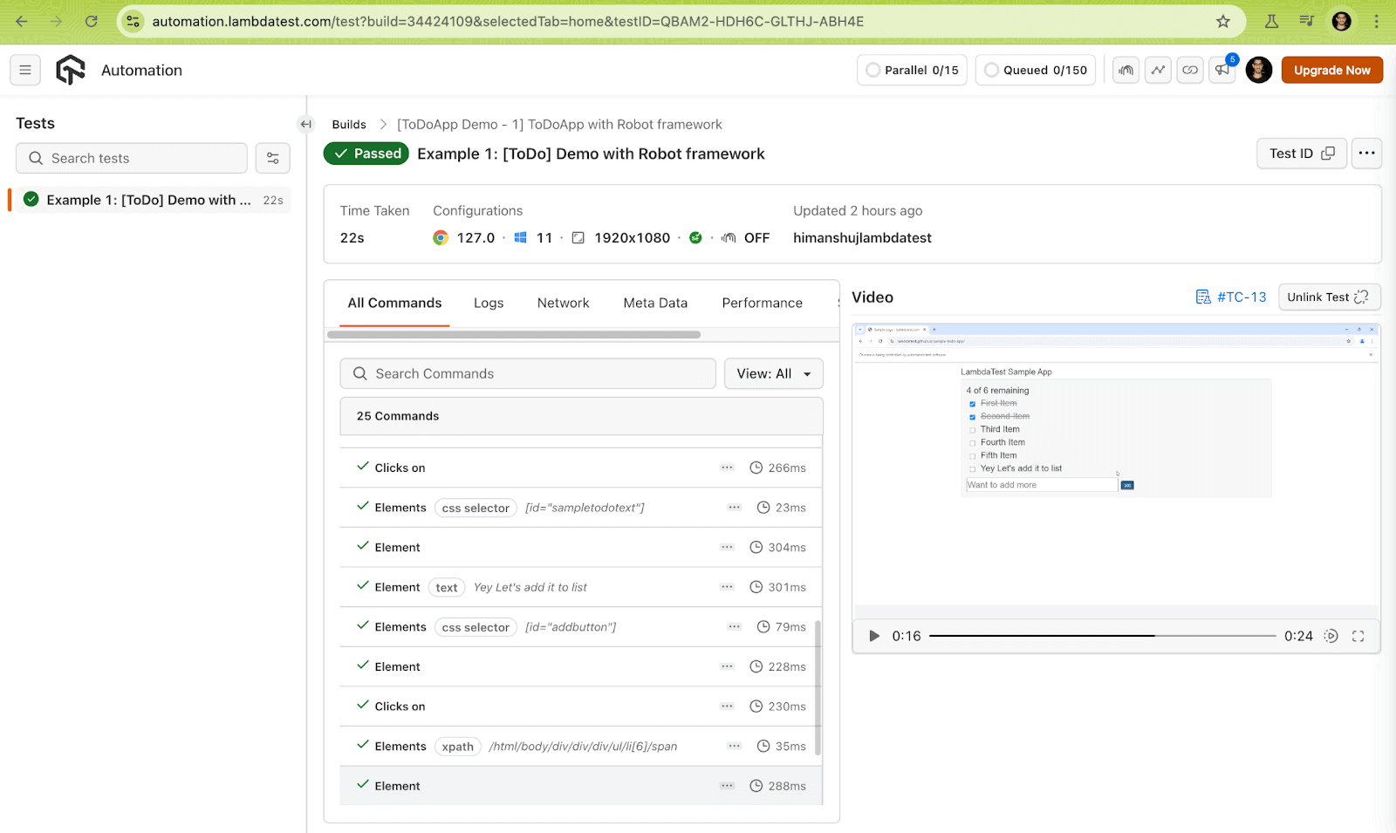The width and height of the screenshot is (1396, 833).
Task: Click the Search Commands input field
Action: [528, 373]
